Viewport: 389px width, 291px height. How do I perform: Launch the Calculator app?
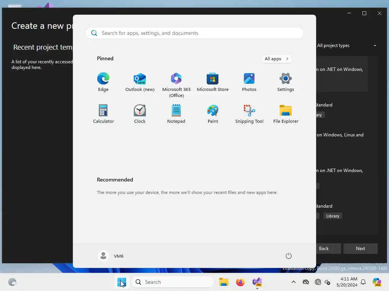tap(103, 114)
